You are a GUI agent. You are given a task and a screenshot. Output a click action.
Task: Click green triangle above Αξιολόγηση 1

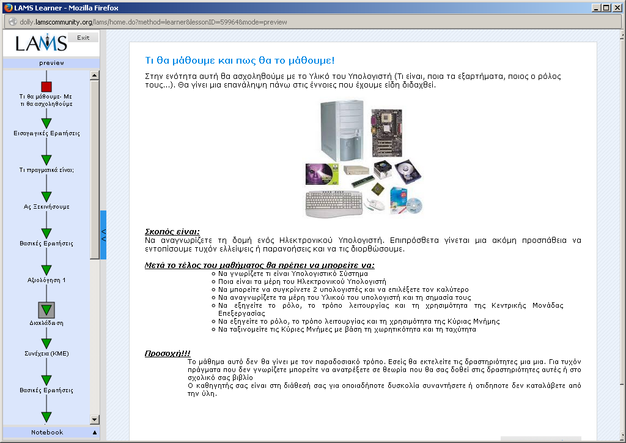tap(46, 270)
